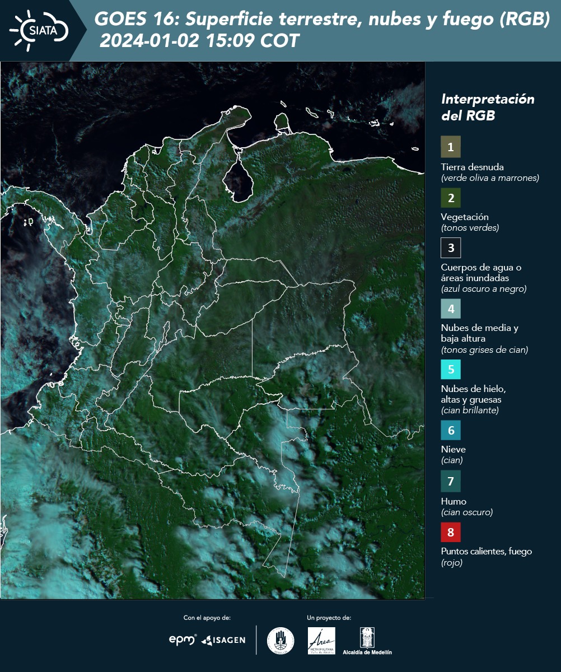Click the GOES 16 title text

tap(322, 20)
